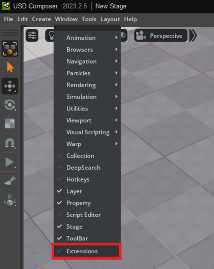Click the selection mode icon in toolbar

[x=10, y=49]
